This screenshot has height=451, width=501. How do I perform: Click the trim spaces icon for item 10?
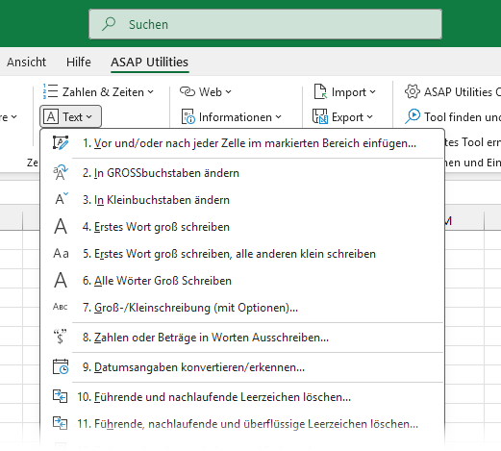[x=61, y=396]
